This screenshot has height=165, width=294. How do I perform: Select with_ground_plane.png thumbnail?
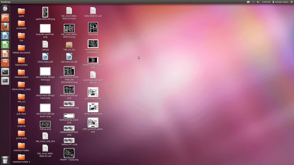93,122
